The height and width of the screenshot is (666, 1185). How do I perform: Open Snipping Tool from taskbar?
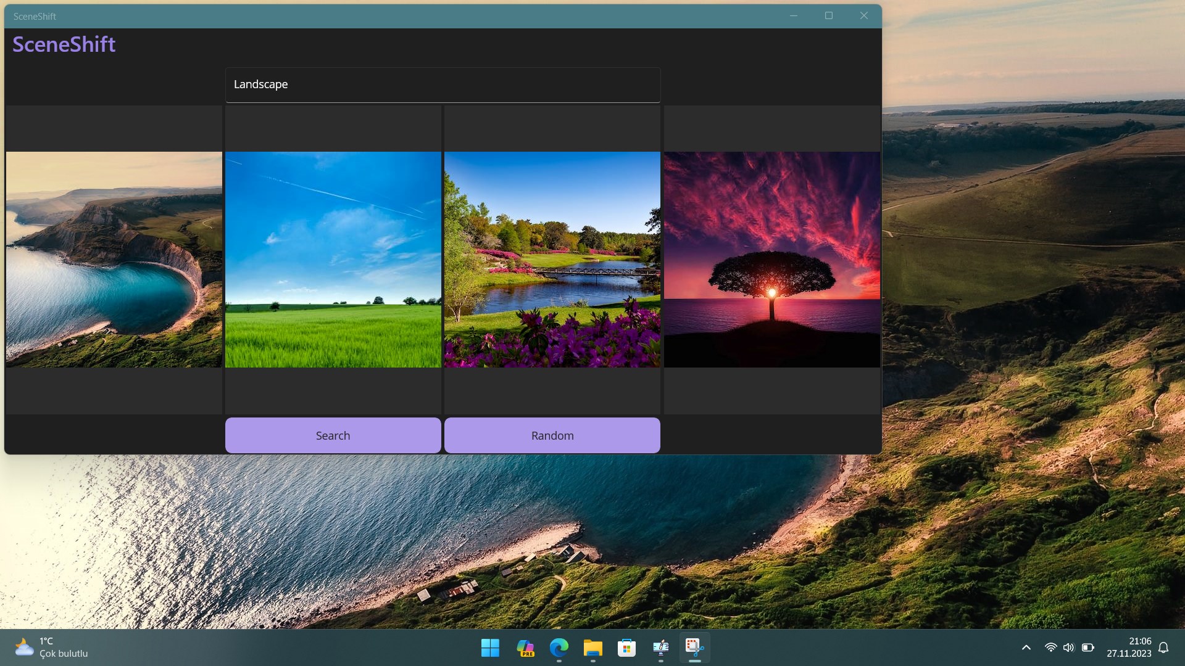694,647
